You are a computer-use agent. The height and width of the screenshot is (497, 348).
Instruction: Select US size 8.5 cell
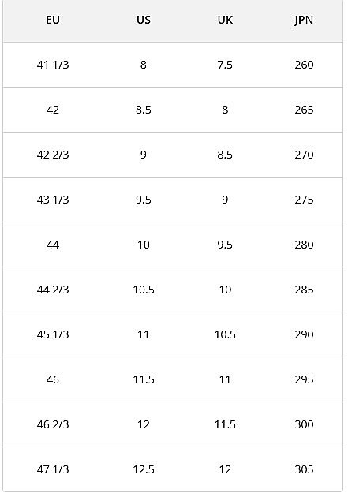point(144,110)
